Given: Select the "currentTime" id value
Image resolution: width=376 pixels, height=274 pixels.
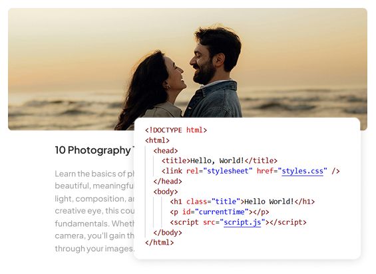Looking at the screenshot, I should (222, 212).
